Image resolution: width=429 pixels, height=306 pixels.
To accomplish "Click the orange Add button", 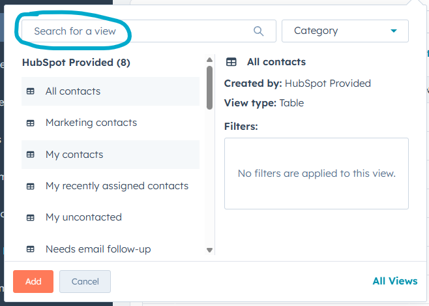I will pos(33,281).
